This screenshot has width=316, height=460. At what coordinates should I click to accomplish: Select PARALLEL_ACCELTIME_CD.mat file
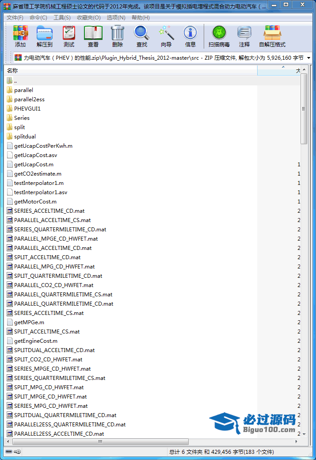tap(53, 248)
